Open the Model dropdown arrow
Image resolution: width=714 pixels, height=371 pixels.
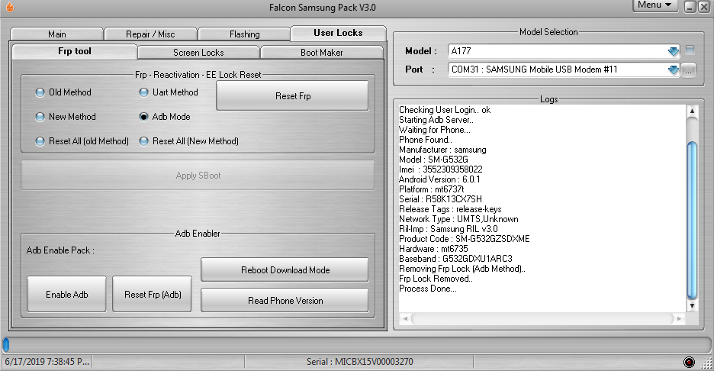pyautogui.click(x=673, y=51)
